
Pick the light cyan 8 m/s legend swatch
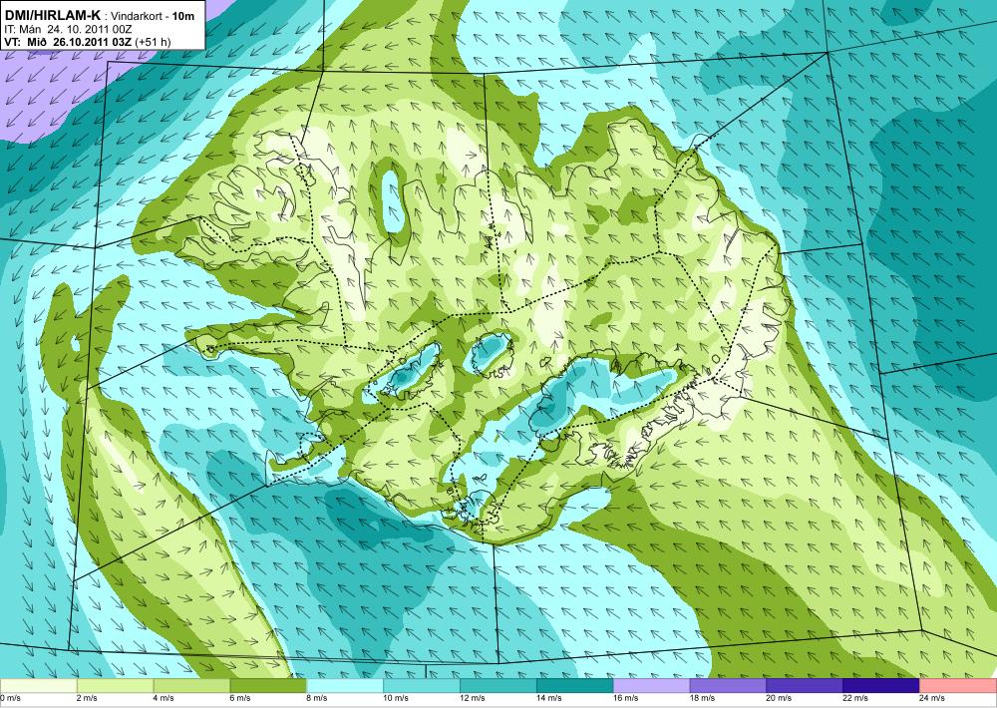345,686
